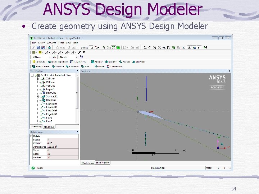
Task: Open the Tools menu
Action: click(61, 43)
